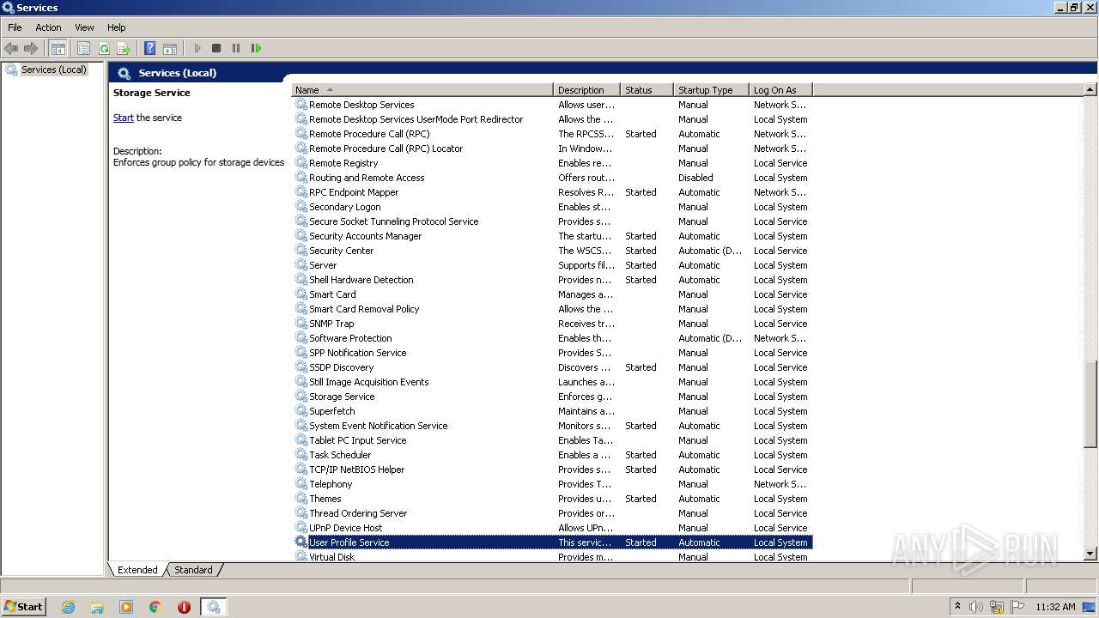Select the Task Scheduler service
Screen dimensions: 1099x618
pyautogui.click(x=552, y=455)
